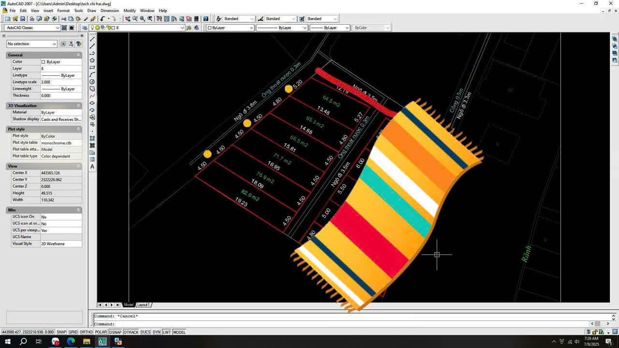Screen dimensions: 619x348
Task: Select the Line draw tool
Action: click(92, 39)
